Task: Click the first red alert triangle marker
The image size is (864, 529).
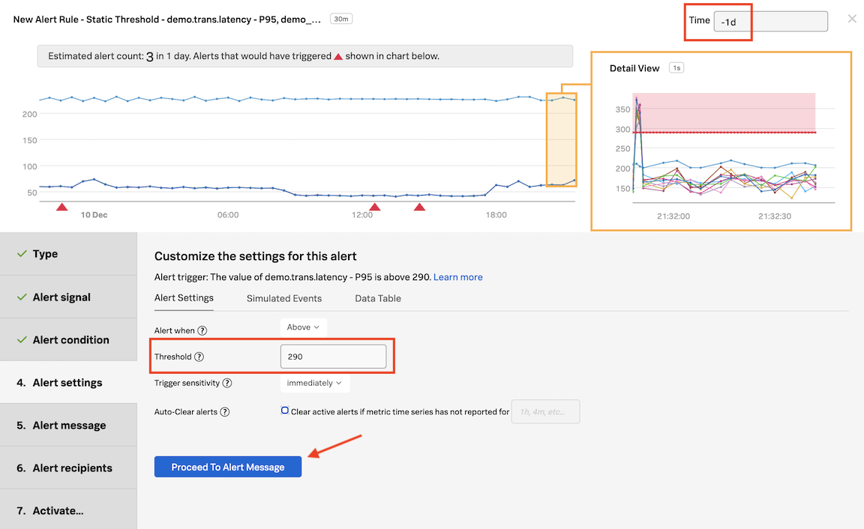Action: click(x=62, y=207)
